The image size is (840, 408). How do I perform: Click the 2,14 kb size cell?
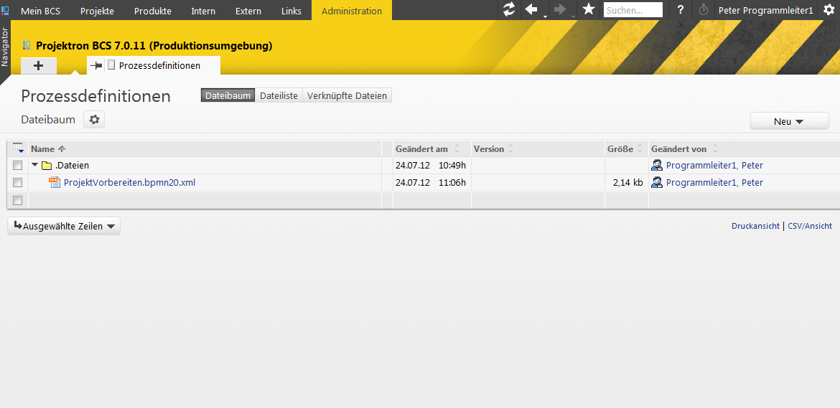(627, 182)
